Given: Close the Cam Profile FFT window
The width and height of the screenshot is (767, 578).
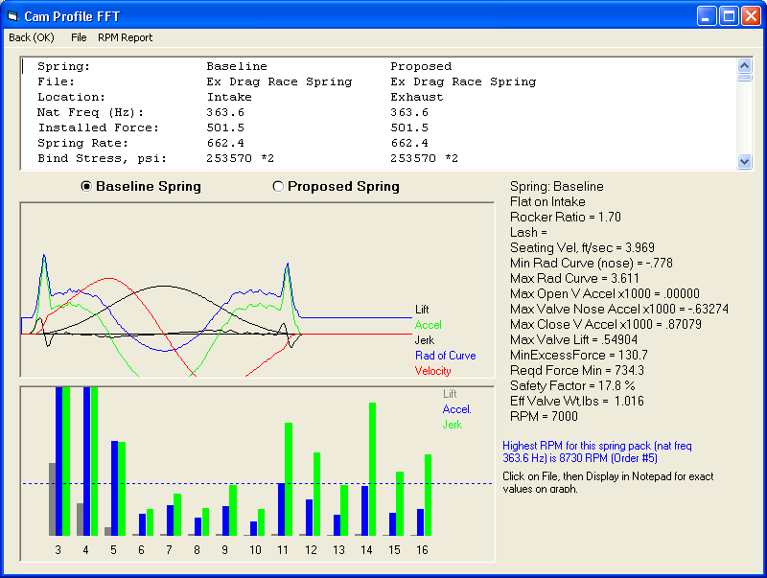Looking at the screenshot, I should click(751, 16).
